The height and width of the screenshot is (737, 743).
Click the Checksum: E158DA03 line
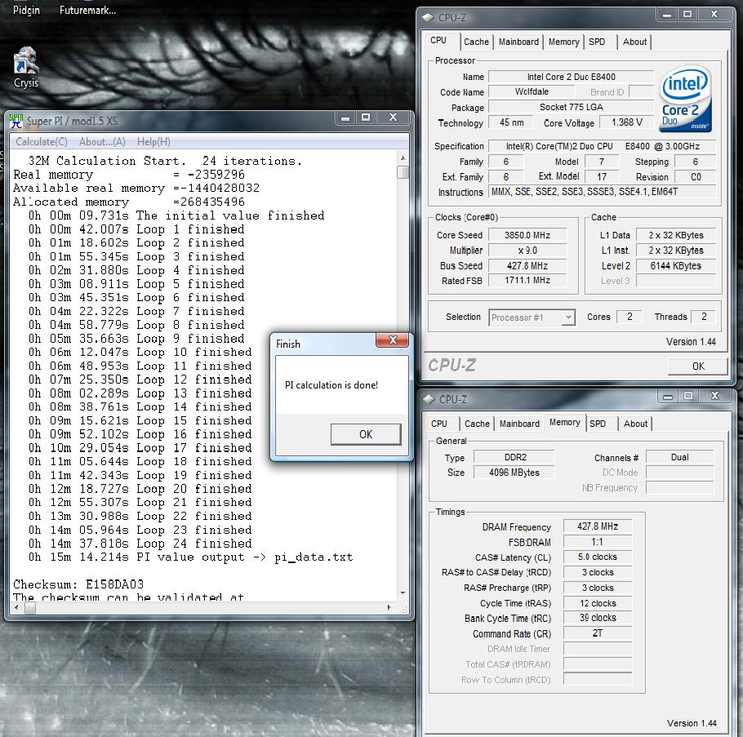78,584
